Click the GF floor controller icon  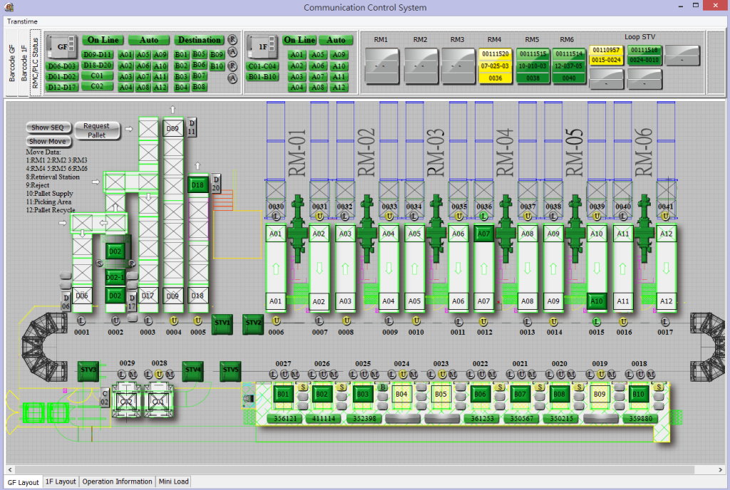click(x=62, y=46)
